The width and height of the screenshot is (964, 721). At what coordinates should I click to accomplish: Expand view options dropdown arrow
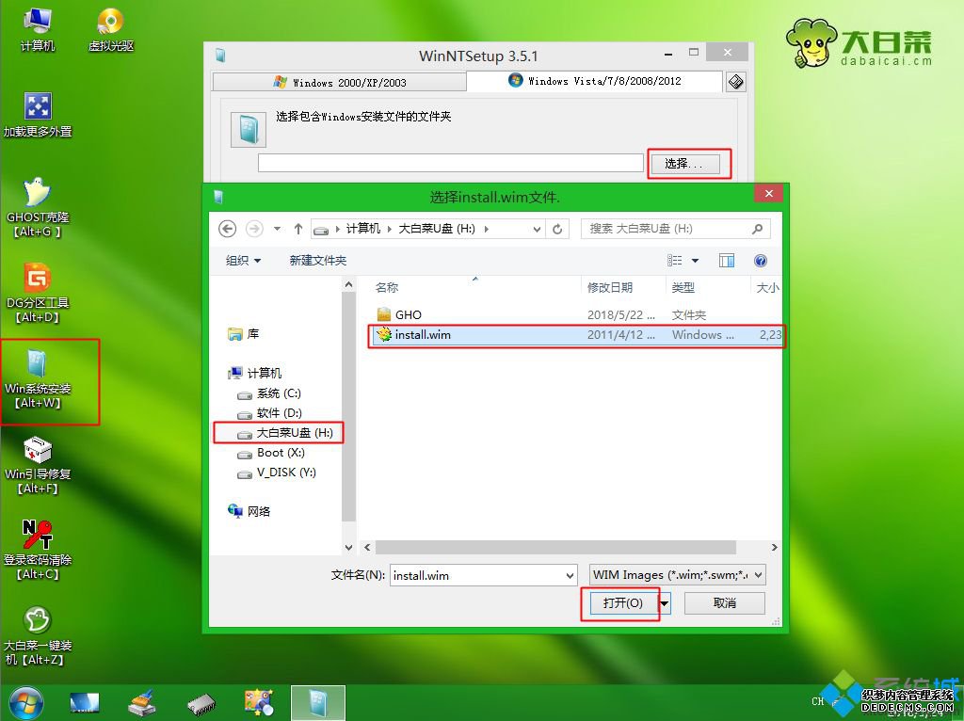click(x=696, y=261)
